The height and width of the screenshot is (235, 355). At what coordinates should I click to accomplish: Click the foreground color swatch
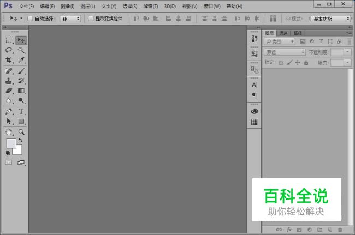(11, 143)
